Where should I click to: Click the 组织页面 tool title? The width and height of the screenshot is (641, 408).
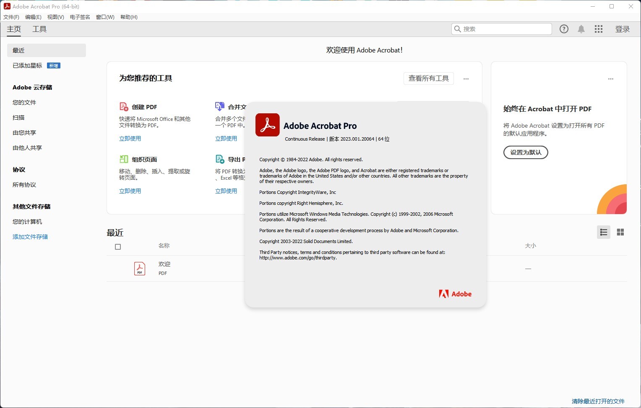tap(144, 160)
